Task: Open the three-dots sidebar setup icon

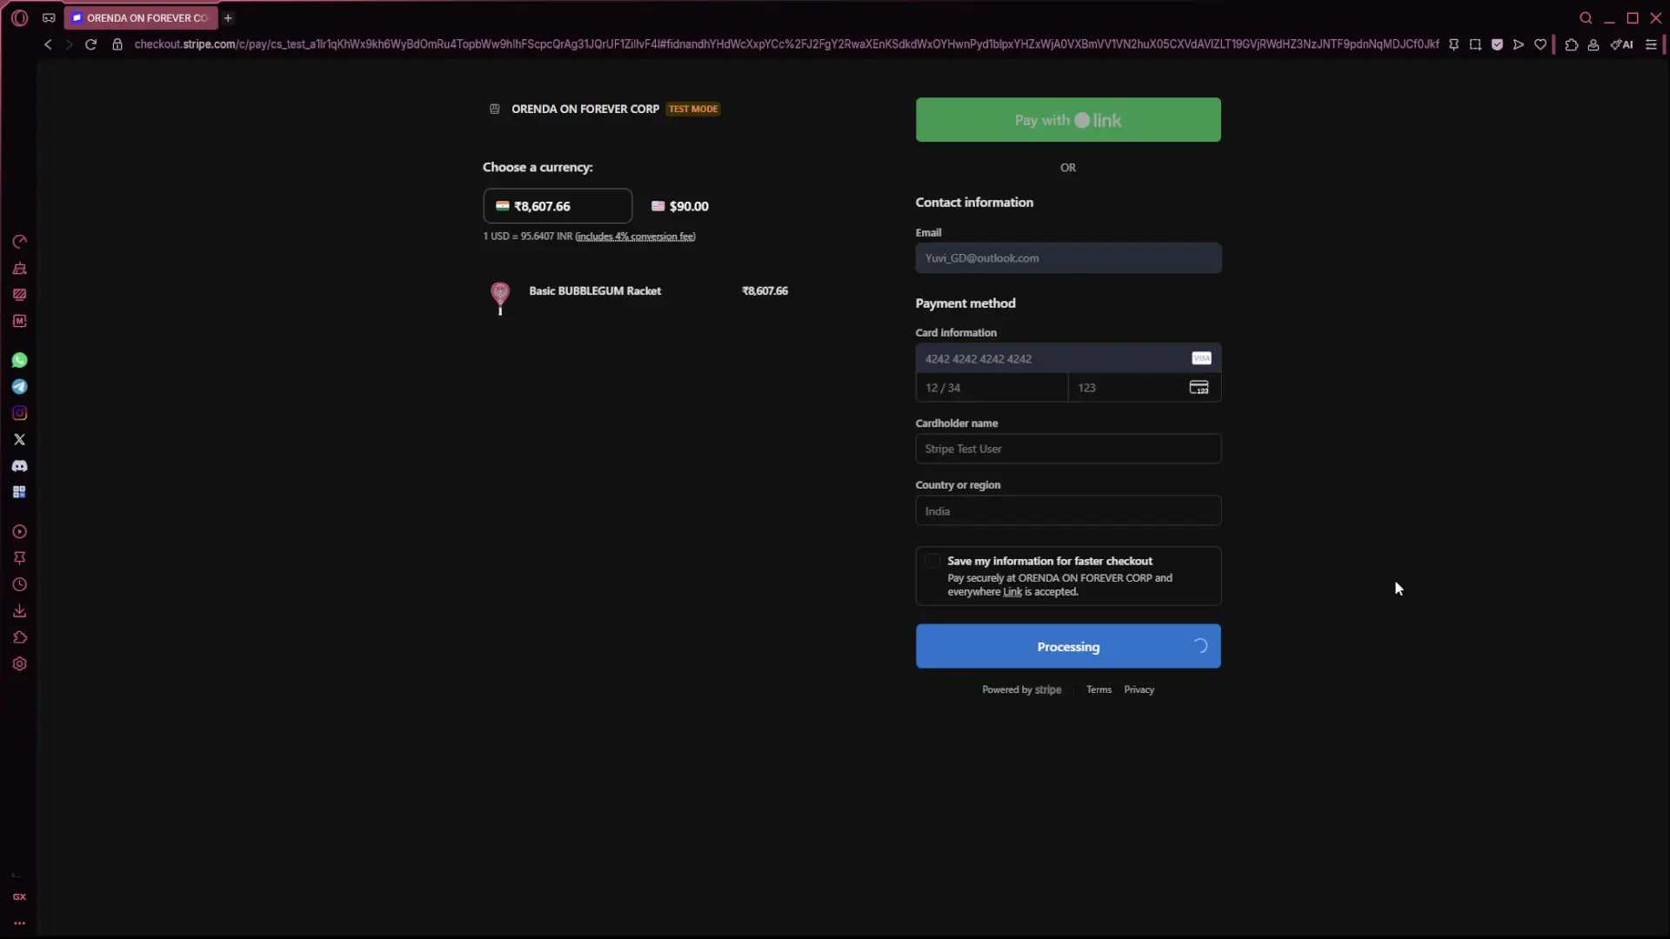Action: pos(19,923)
